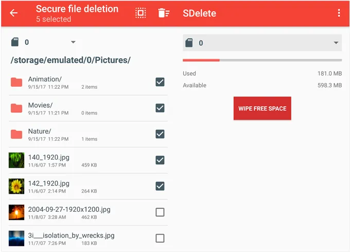Click the select all icon
Image resolution: width=350 pixels, height=252 pixels.
[141, 13]
